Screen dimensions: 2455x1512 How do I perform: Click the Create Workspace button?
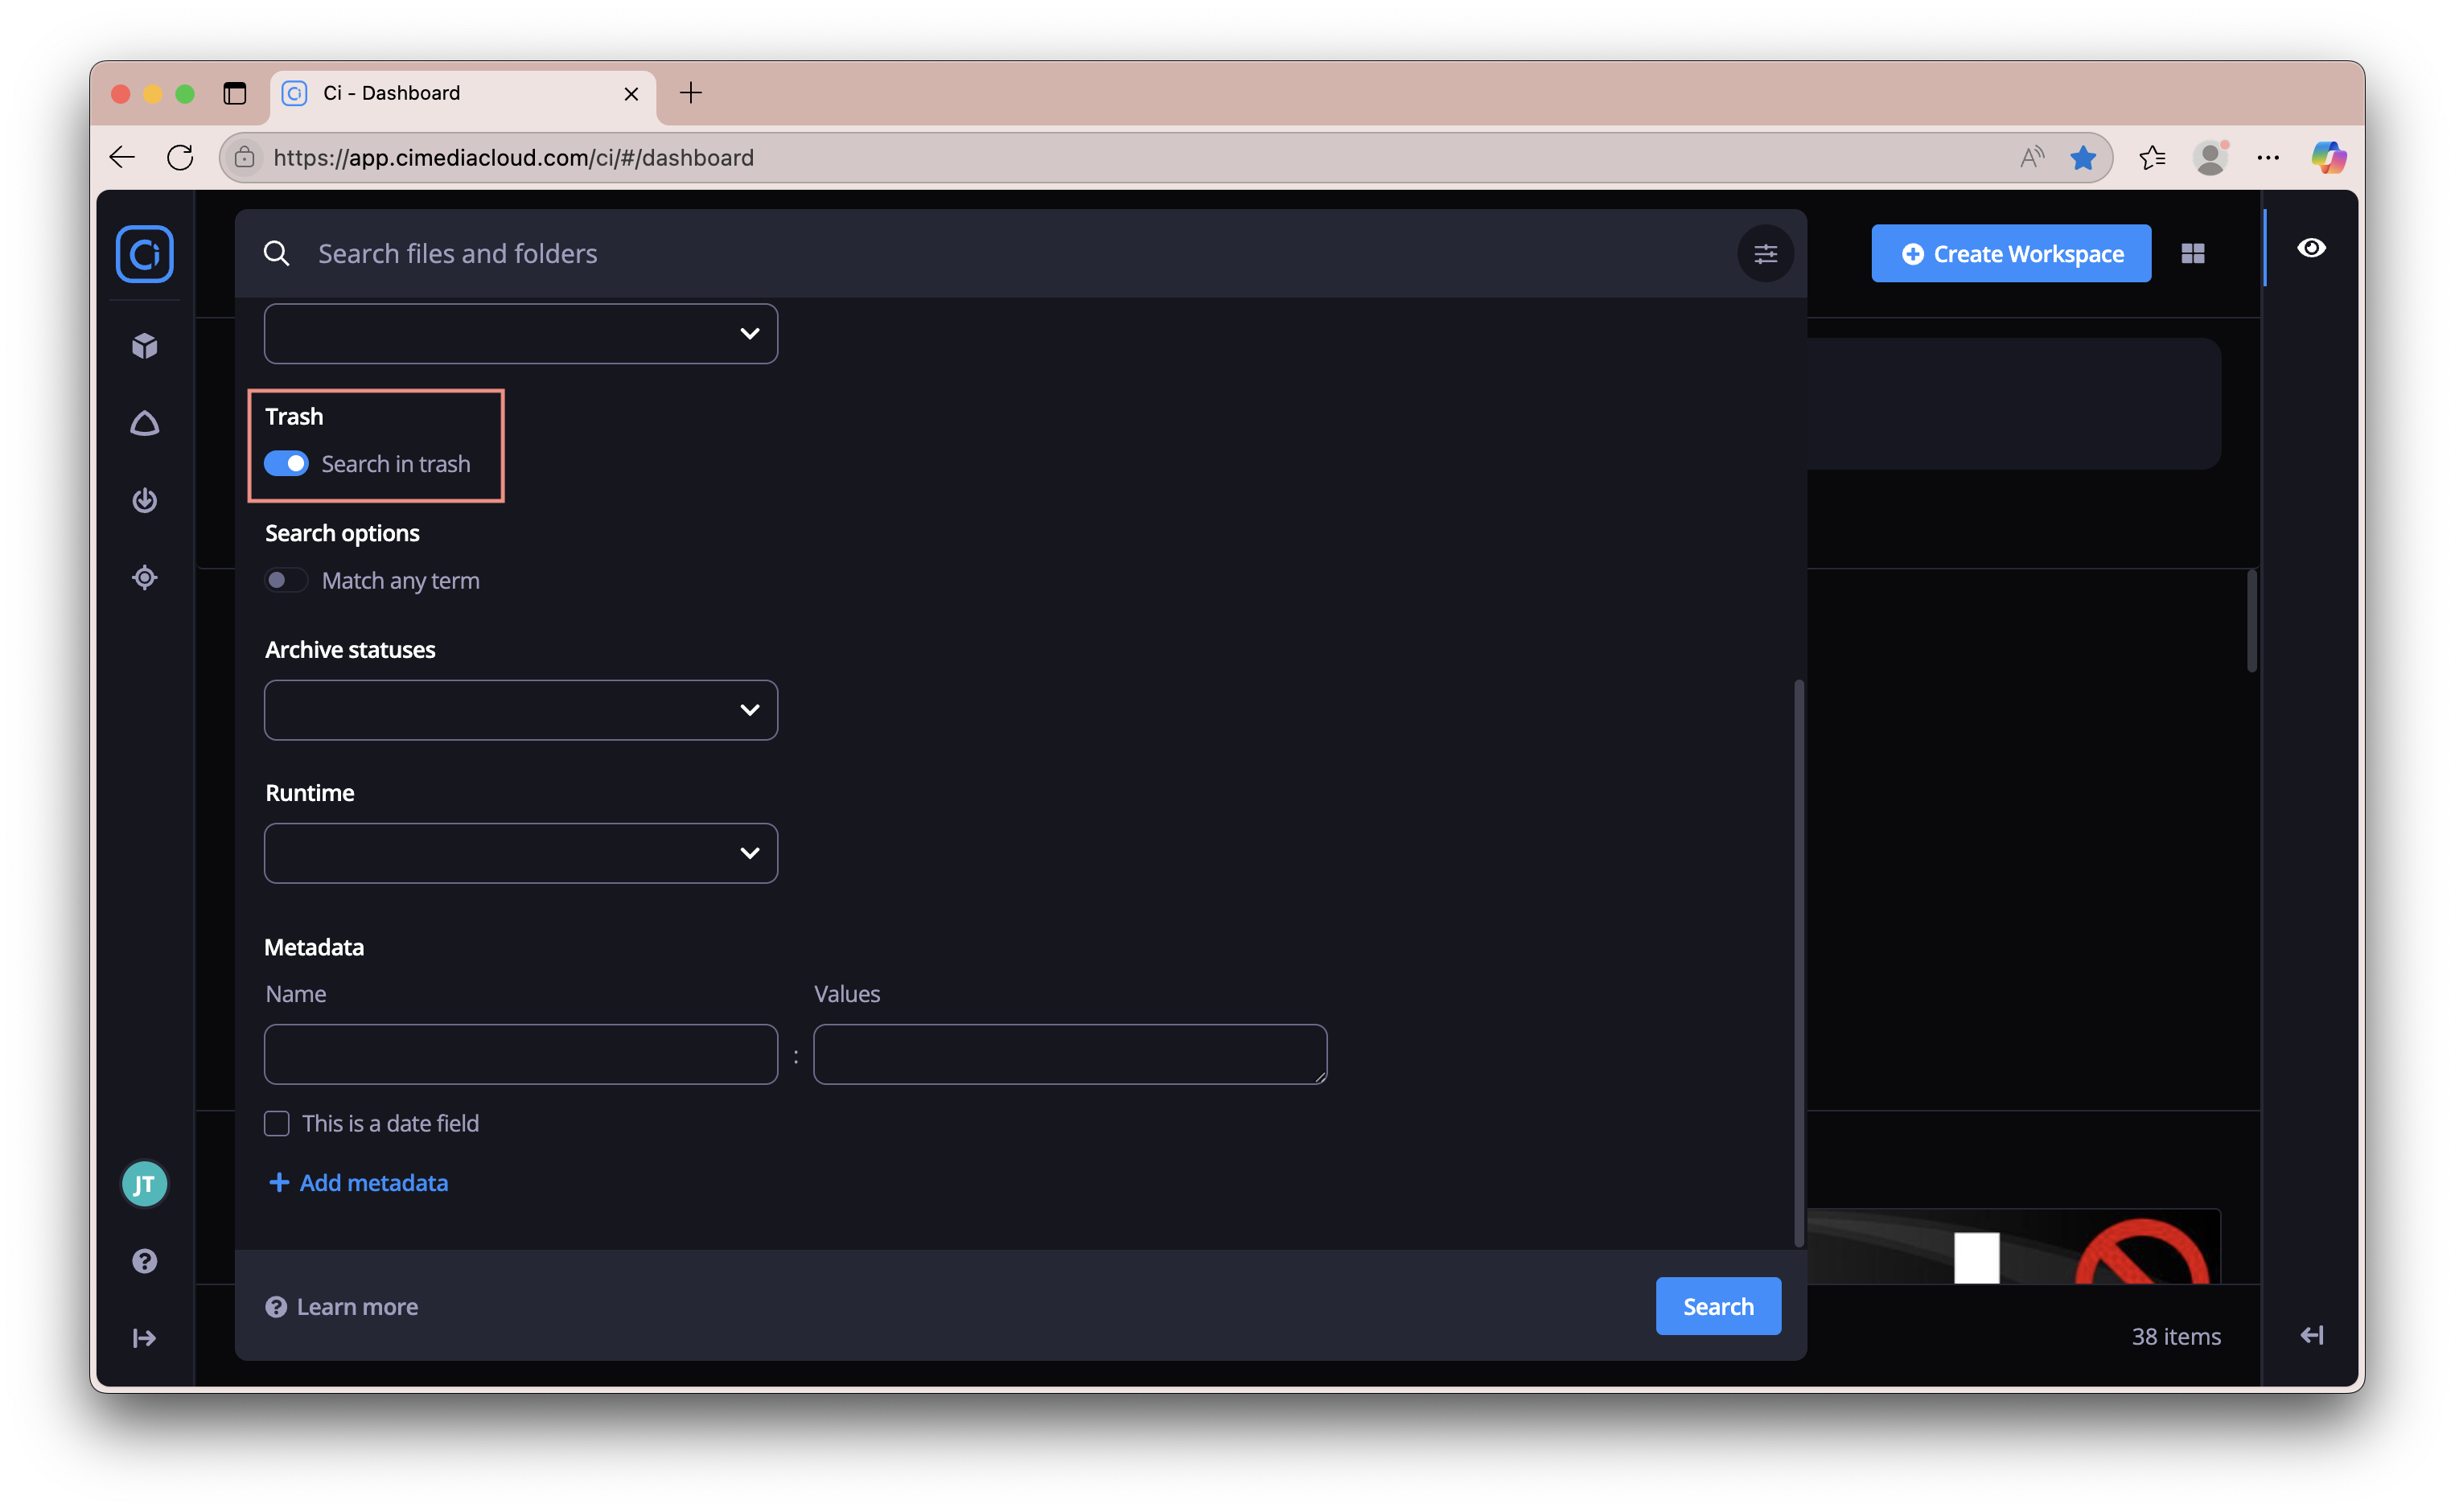(x=2011, y=254)
